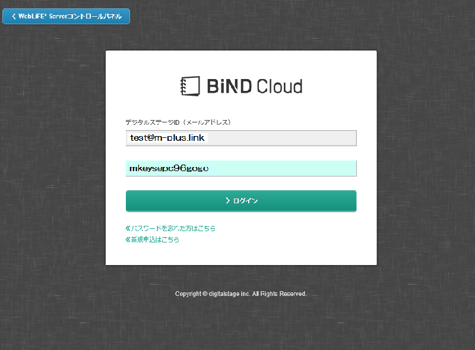Click the Copyright © digitalstage inc. footer text

point(213,294)
